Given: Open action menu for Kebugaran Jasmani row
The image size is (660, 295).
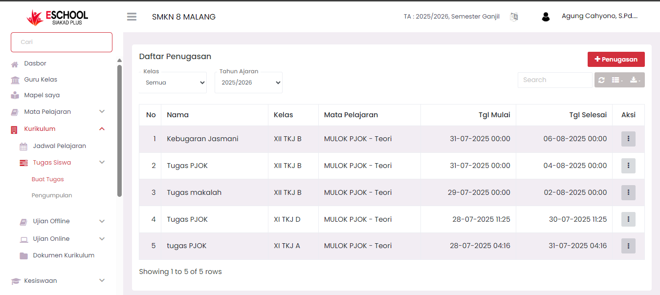Looking at the screenshot, I should click(x=628, y=139).
